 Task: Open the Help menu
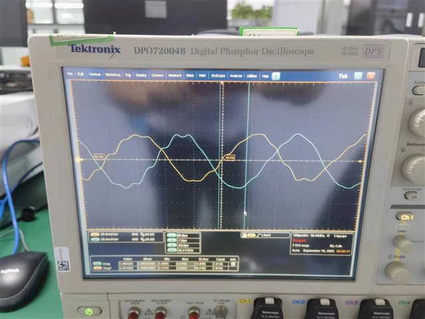[265, 76]
